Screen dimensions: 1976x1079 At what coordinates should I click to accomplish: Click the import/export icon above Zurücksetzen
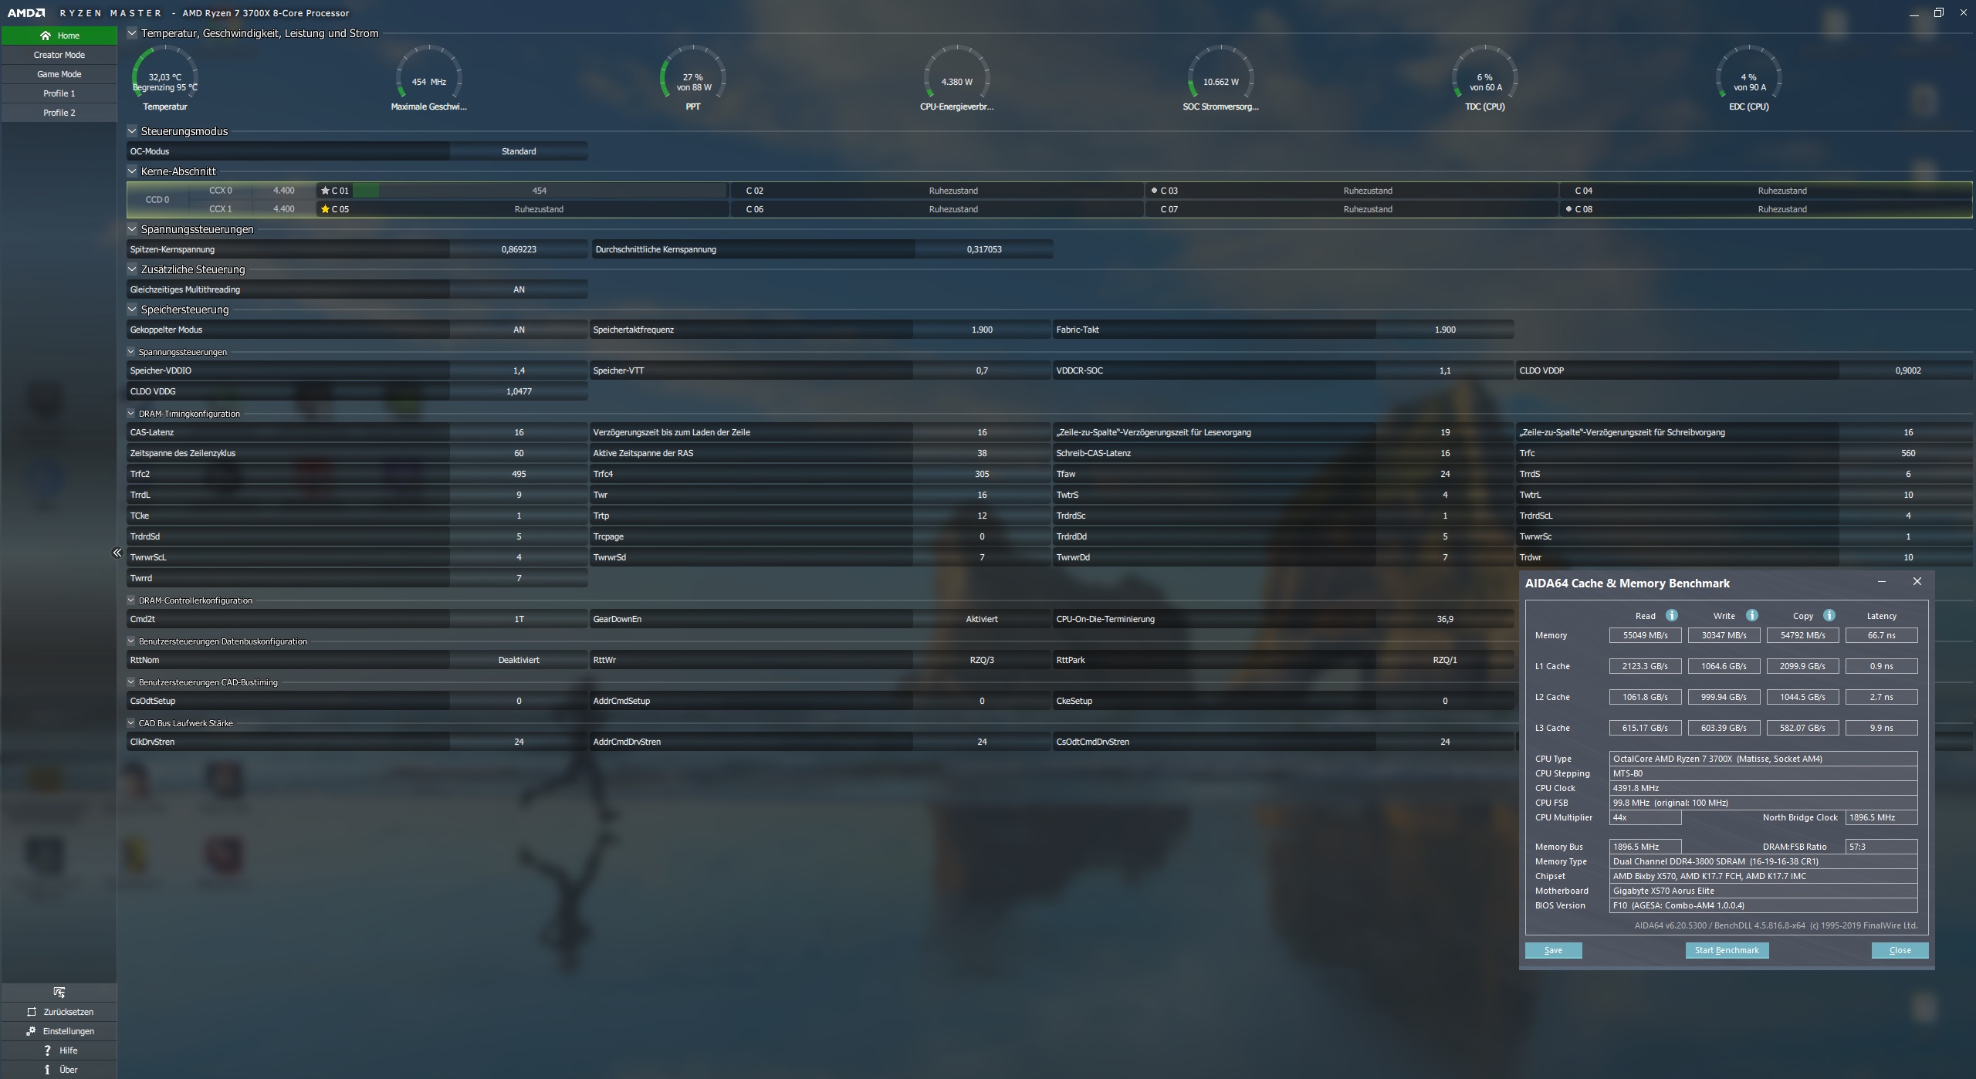[x=59, y=993]
